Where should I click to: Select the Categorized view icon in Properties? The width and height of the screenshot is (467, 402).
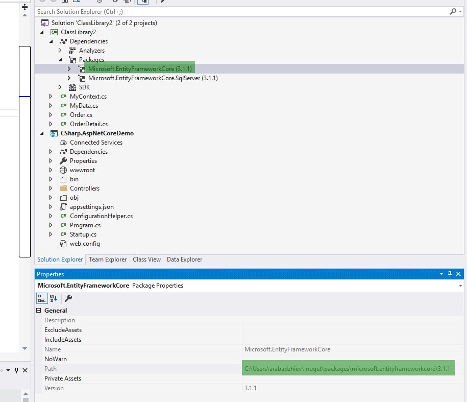[x=42, y=298]
